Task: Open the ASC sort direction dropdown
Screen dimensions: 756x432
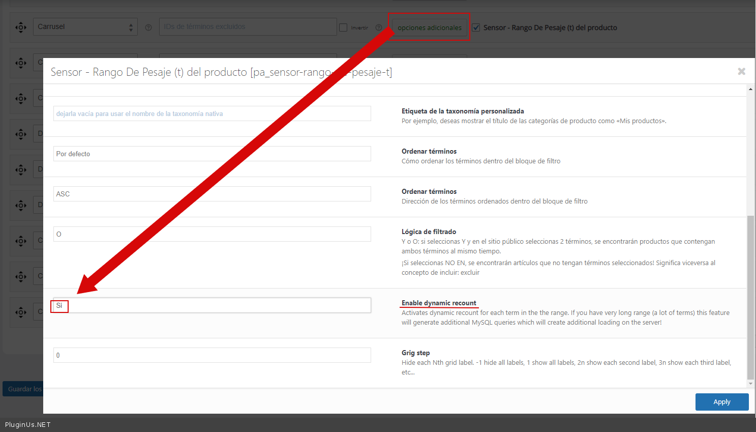Action: 212,194
